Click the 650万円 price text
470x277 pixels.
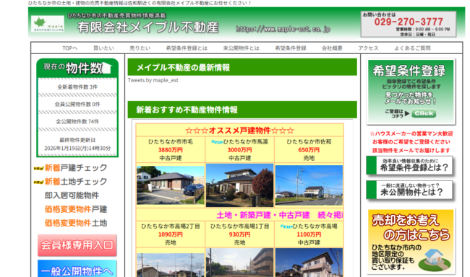(309, 150)
